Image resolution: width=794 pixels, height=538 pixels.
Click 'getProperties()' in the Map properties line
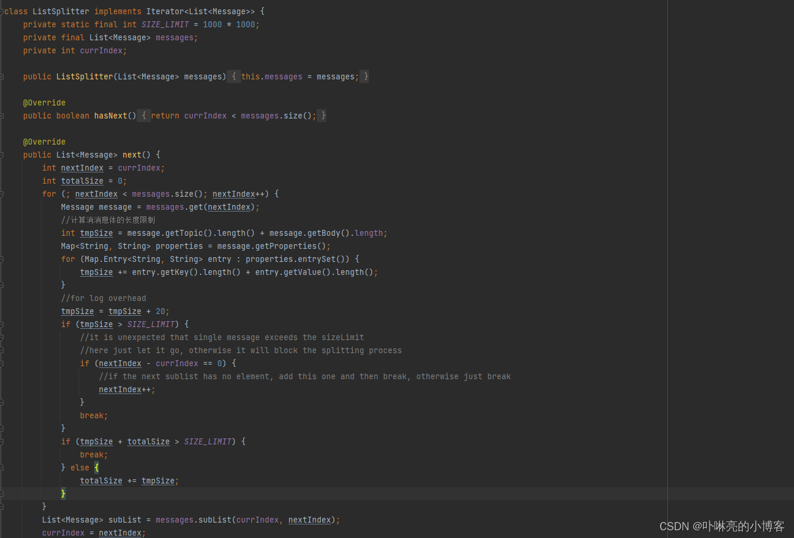tap(291, 246)
